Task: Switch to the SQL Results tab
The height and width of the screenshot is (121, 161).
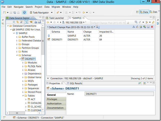Action: click(x=74, y=83)
